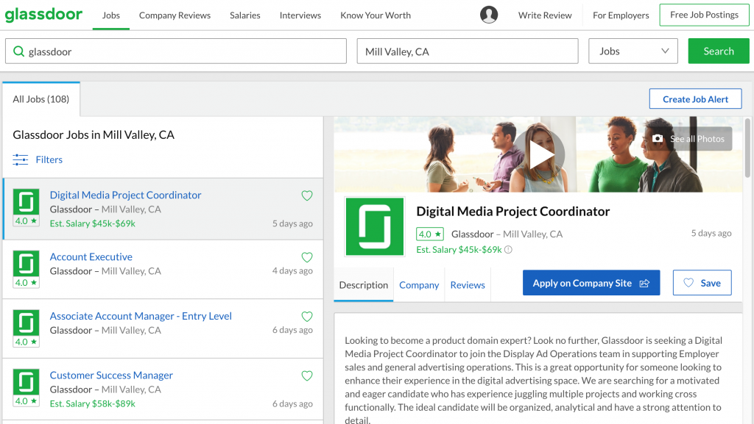Click Glassdoor logo beside Account Executive listing

[27, 263]
